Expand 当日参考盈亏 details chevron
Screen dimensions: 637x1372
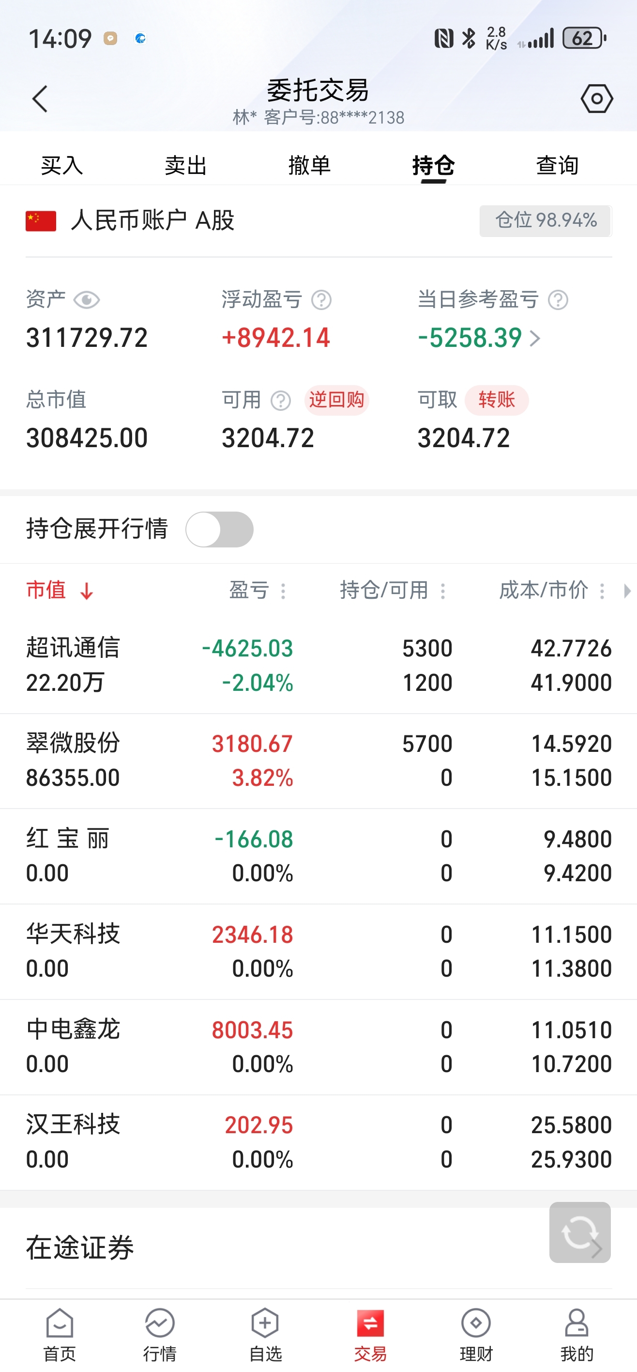point(535,338)
